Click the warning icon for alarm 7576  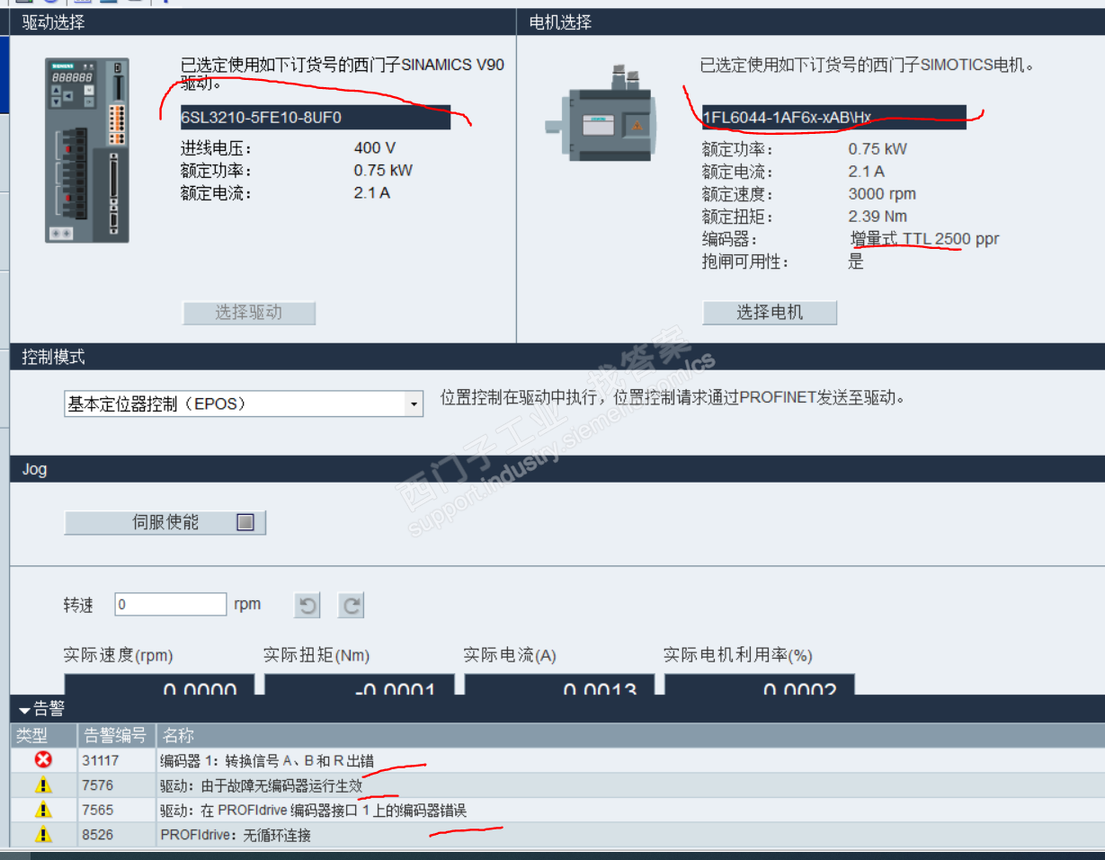[43, 785]
